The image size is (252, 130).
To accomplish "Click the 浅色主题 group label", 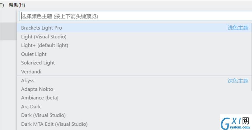I will [238, 28].
